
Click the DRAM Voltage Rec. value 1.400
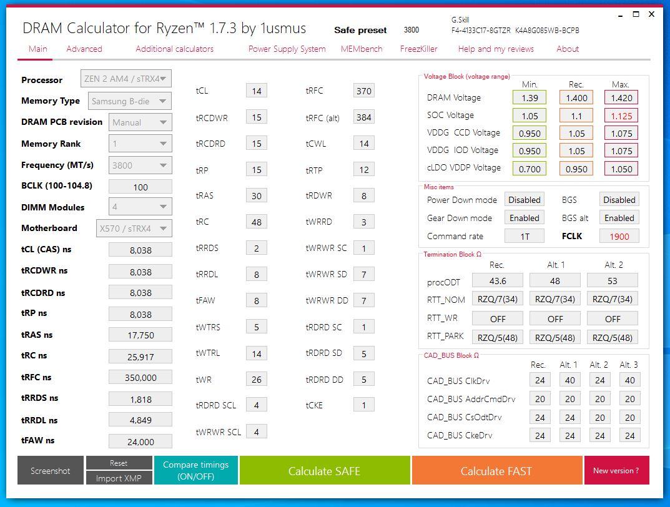tap(576, 98)
